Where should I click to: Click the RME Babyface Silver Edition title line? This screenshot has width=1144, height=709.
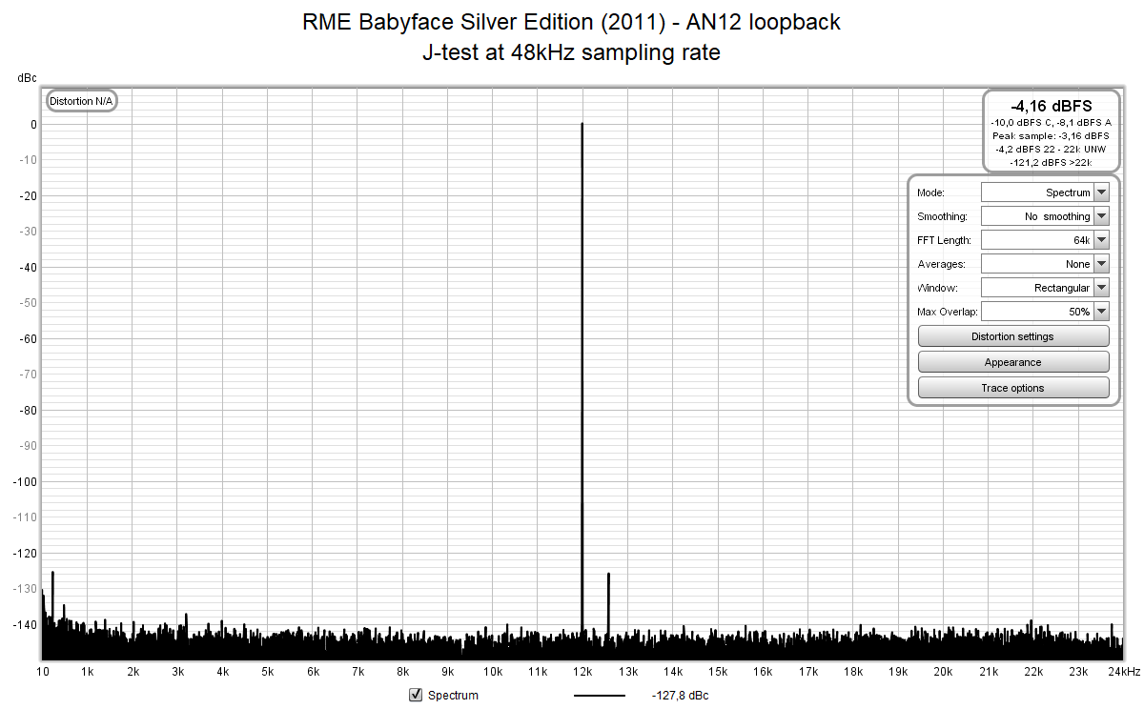(571, 22)
